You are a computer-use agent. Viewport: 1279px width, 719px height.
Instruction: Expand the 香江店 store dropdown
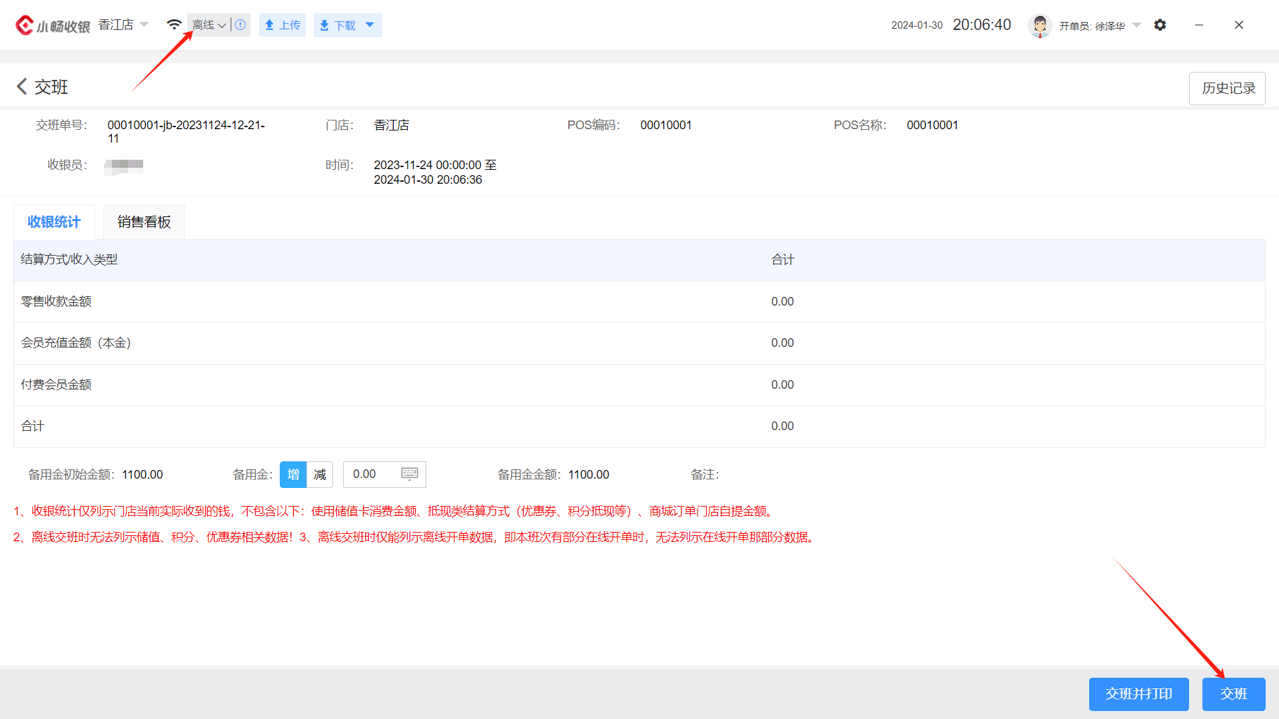pyautogui.click(x=145, y=25)
